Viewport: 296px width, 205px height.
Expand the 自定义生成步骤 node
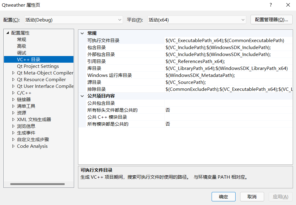13,140
